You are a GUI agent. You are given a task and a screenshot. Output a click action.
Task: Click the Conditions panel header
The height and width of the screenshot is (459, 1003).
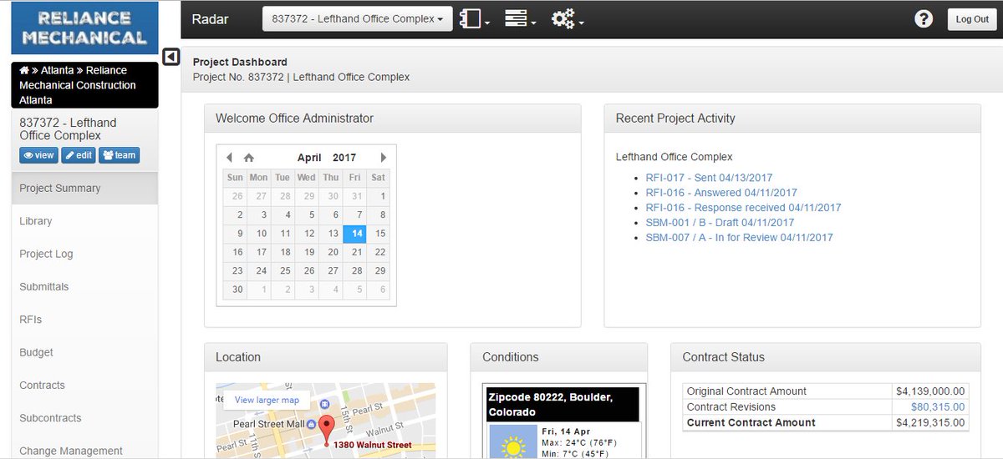[558, 357]
